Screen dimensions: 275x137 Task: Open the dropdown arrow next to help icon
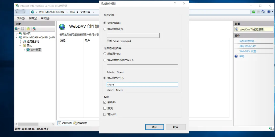[x=272, y=12]
